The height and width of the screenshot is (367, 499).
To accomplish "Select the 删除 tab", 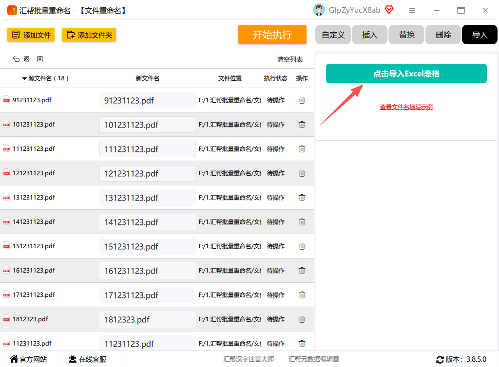I will [443, 35].
